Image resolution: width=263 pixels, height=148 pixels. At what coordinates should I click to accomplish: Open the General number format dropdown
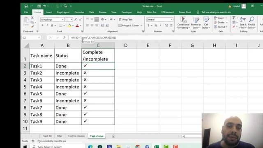(x=172, y=20)
